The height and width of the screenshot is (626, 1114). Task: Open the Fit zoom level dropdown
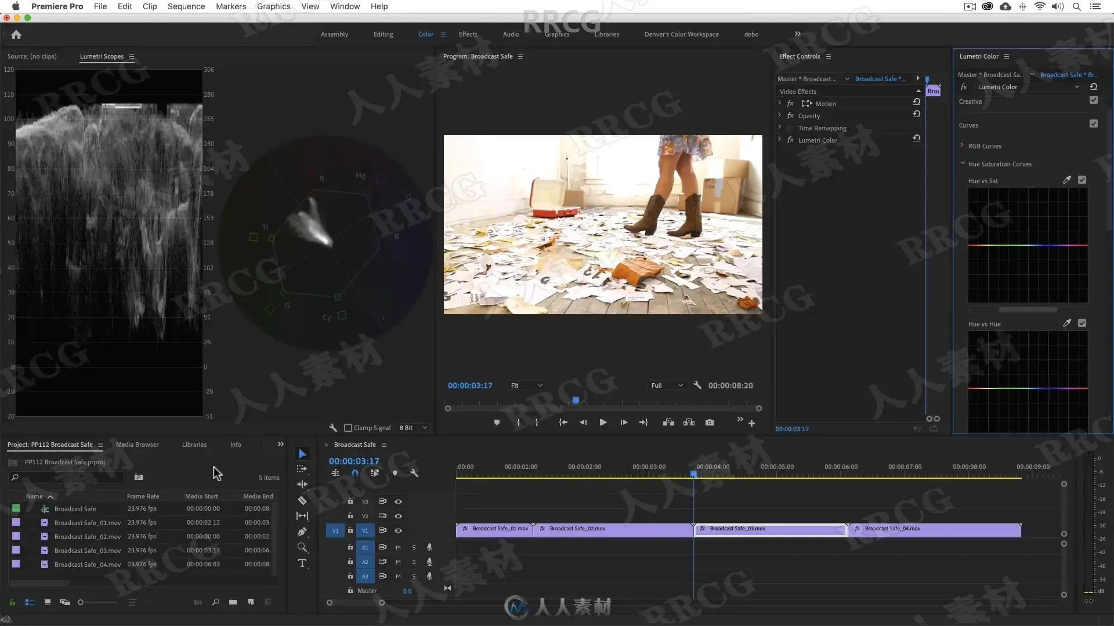tap(526, 385)
